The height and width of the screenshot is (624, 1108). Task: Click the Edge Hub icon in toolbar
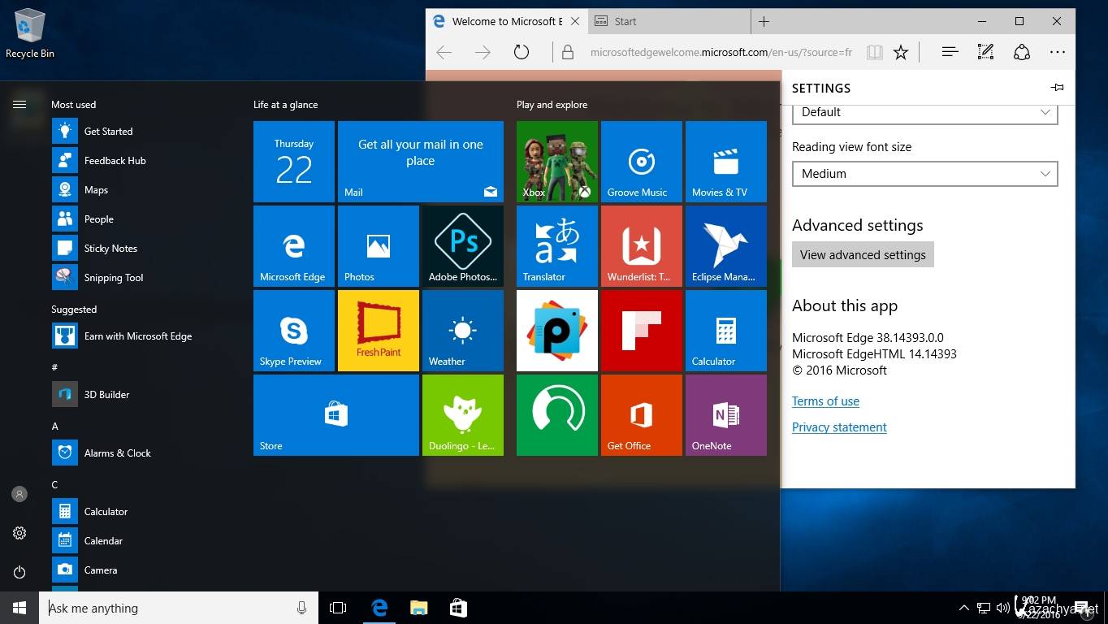pos(950,52)
